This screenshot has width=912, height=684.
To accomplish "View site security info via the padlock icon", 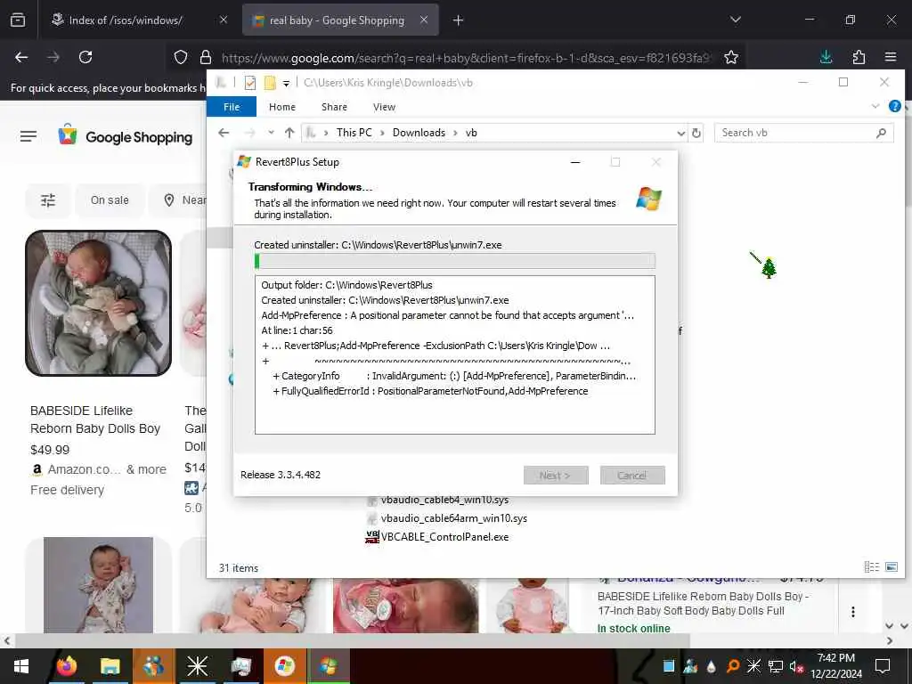I will (x=206, y=57).
